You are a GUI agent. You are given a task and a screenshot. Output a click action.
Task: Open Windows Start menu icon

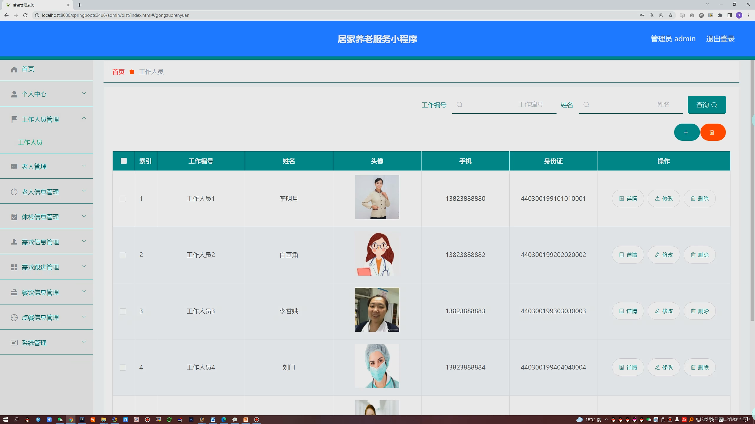tap(5, 419)
